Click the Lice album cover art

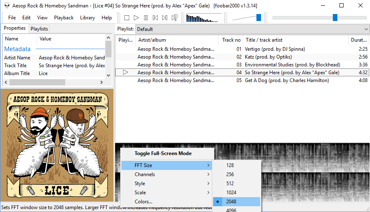[57, 145]
